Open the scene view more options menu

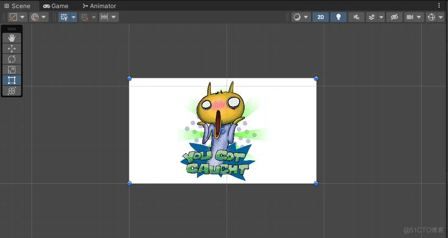point(439,5)
